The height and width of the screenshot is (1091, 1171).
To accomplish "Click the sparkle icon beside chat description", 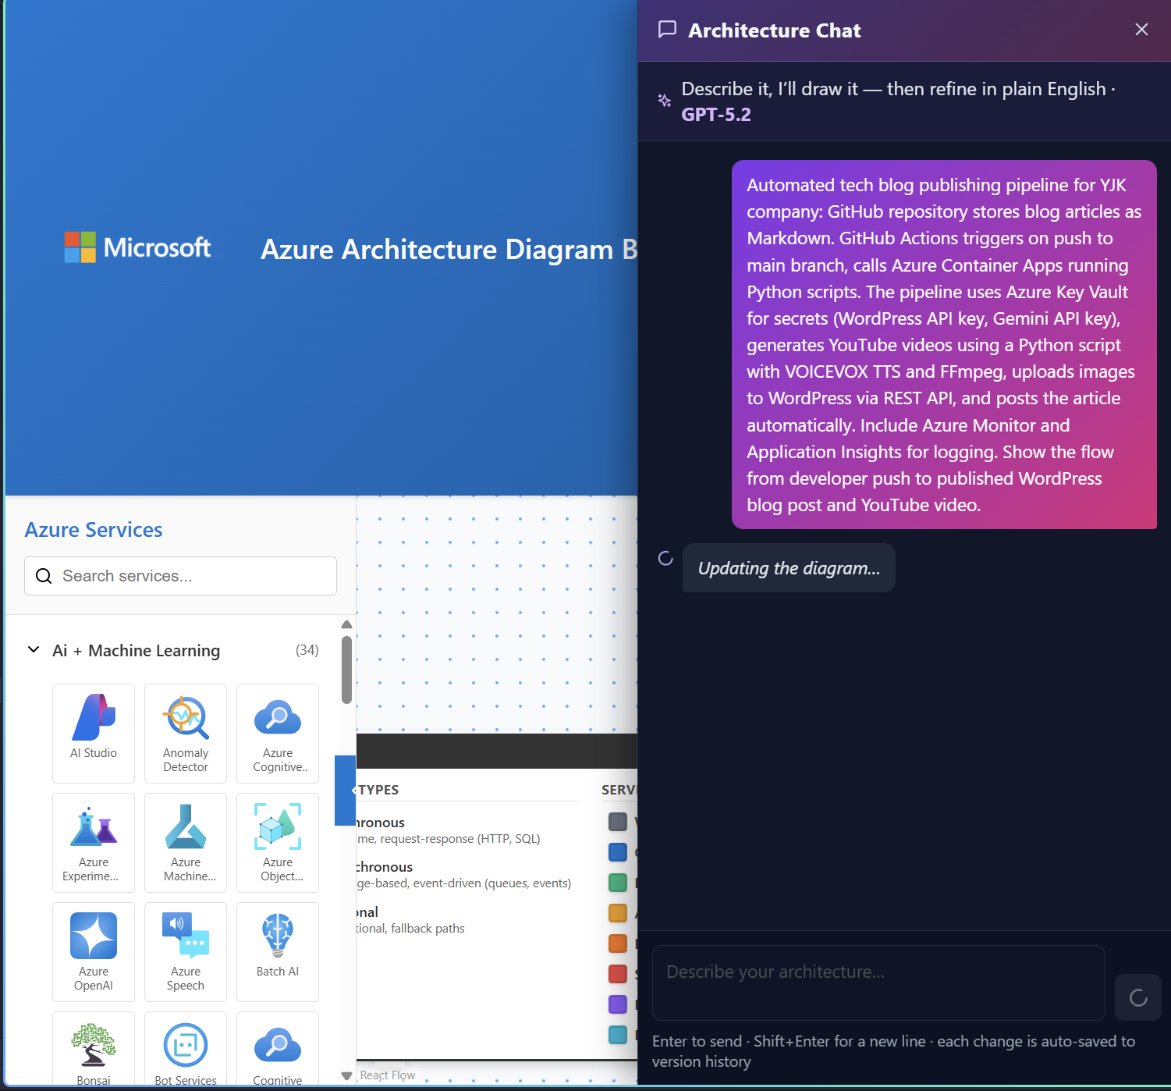I will pos(665,101).
